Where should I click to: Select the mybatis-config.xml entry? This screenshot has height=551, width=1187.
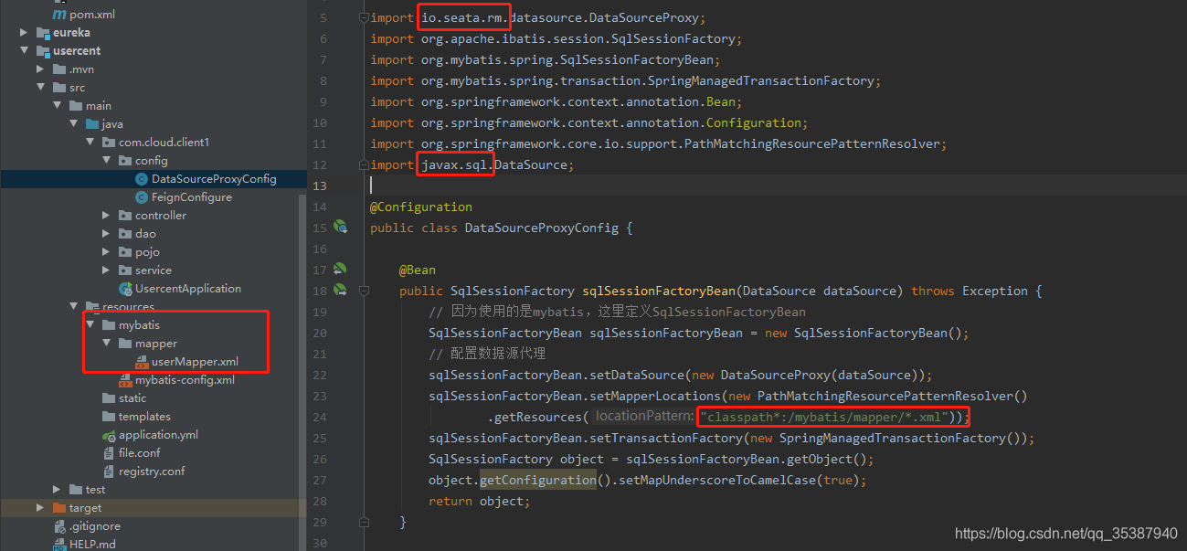pos(185,380)
